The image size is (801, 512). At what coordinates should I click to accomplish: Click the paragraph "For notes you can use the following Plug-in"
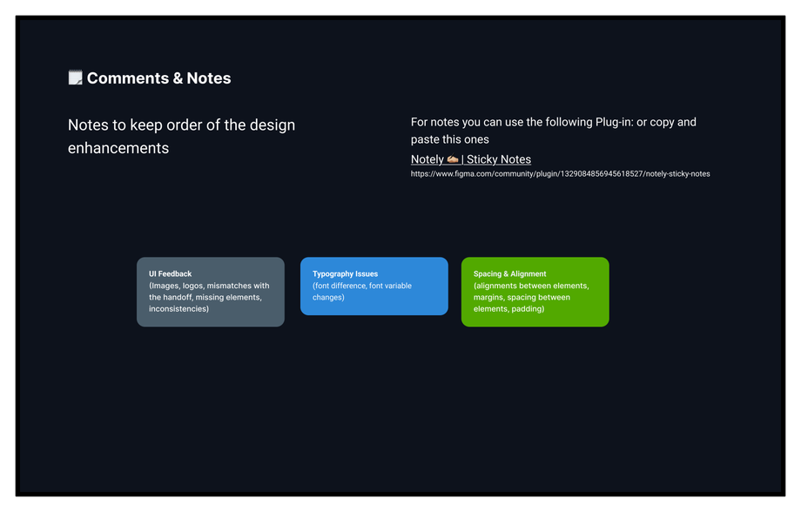tap(553, 131)
